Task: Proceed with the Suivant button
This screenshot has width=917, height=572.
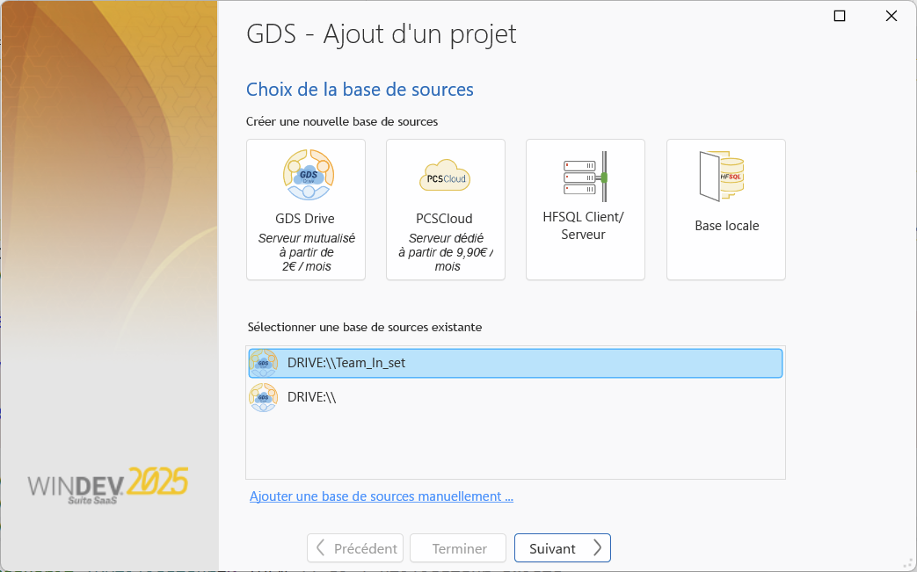Action: (x=563, y=548)
